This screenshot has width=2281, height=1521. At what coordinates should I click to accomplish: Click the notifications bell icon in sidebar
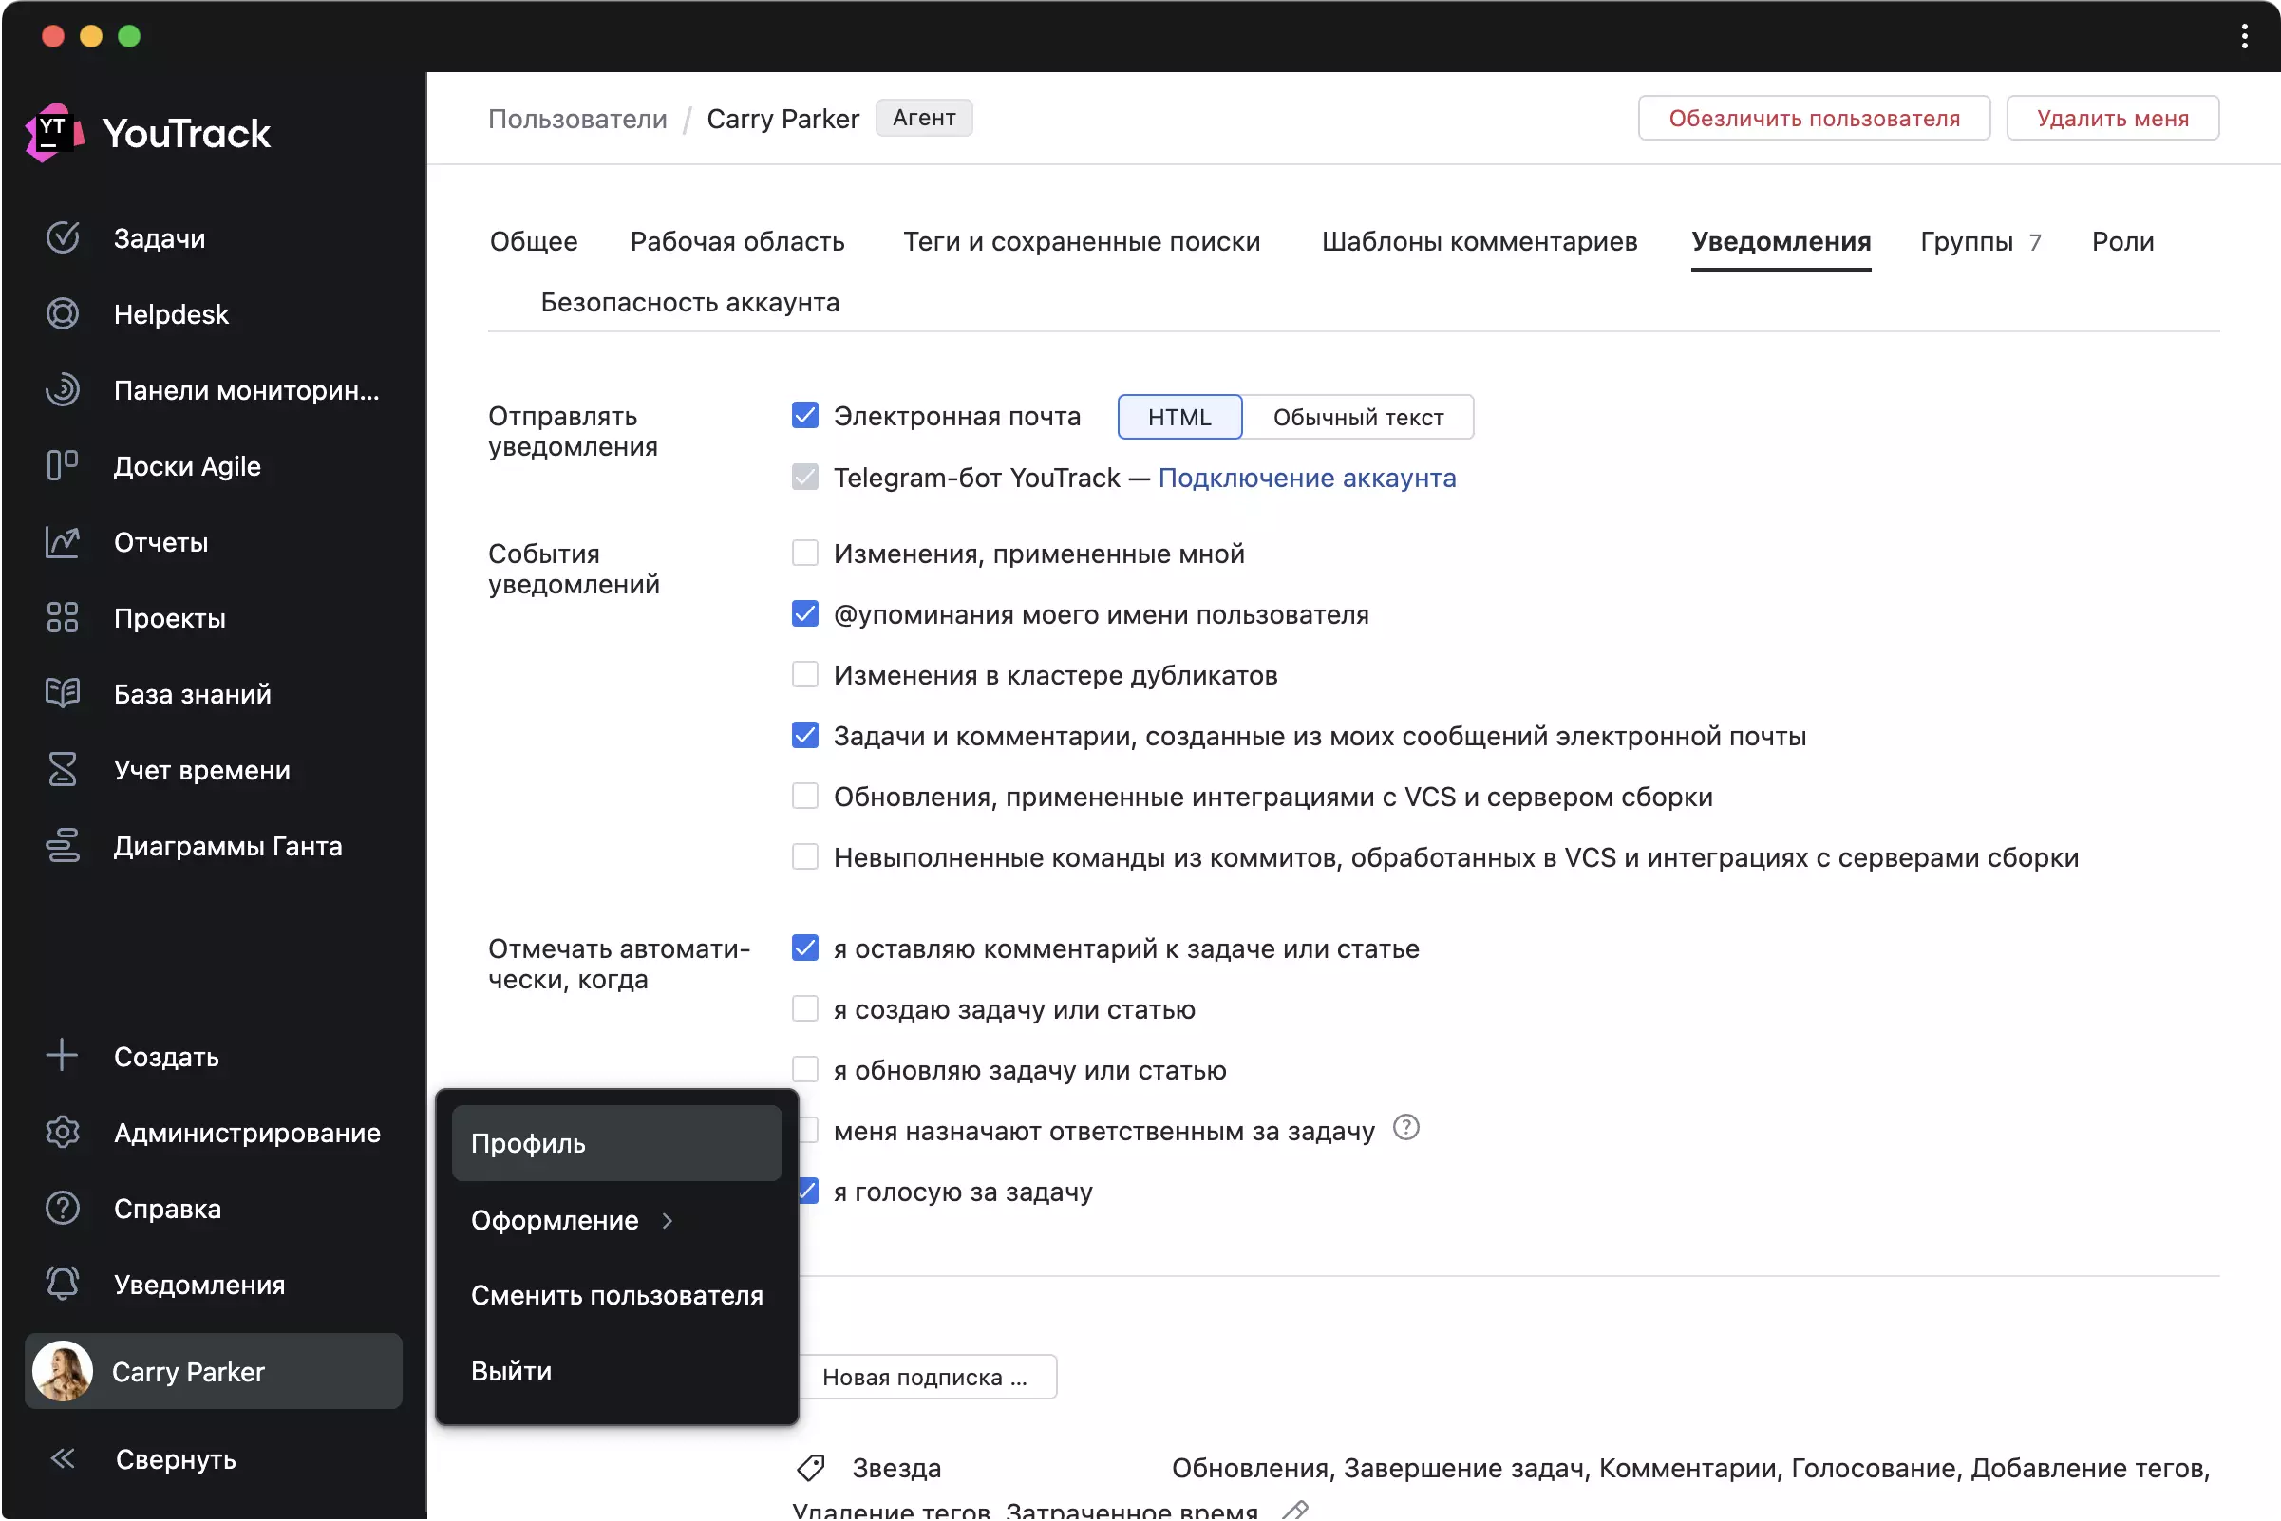62,1285
